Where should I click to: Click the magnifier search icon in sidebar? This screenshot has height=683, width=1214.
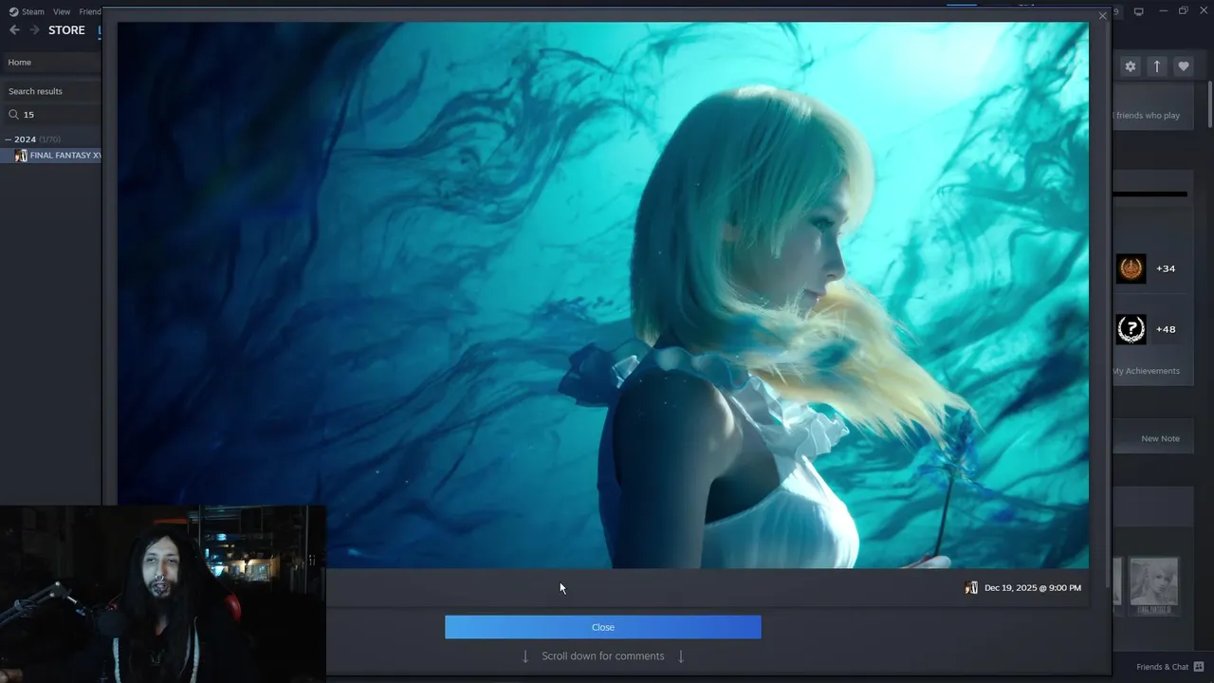pos(13,114)
